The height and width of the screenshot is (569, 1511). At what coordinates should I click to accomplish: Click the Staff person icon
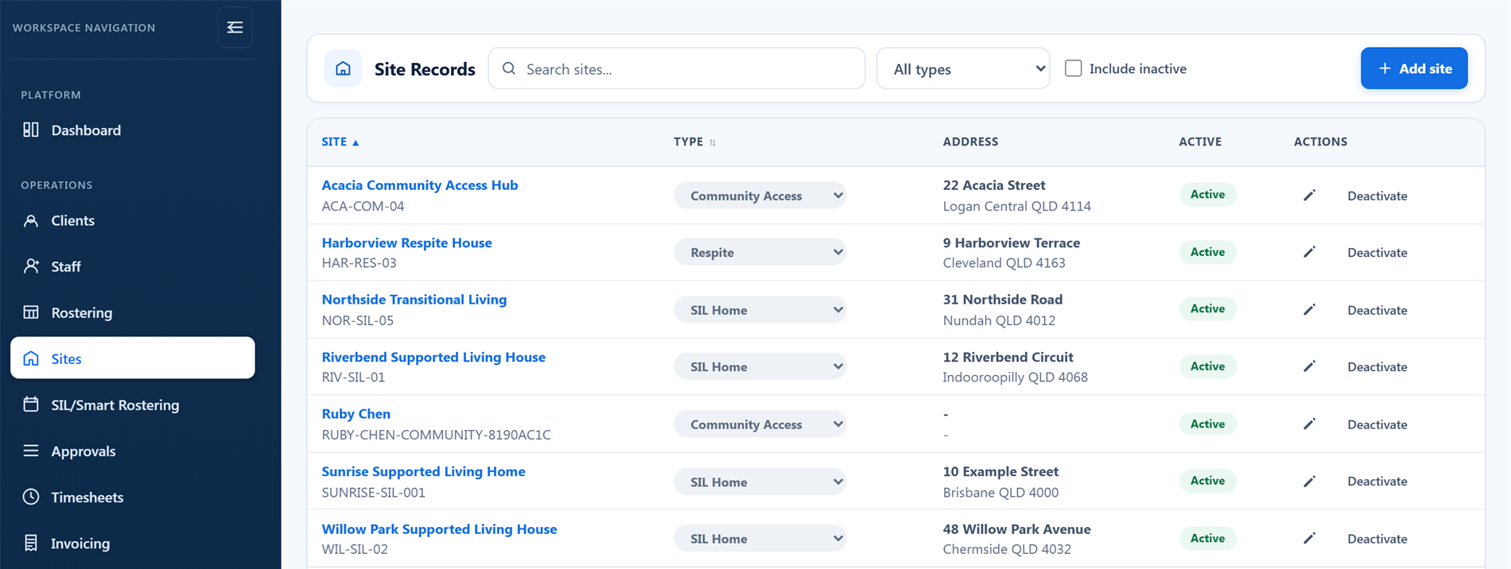(31, 266)
